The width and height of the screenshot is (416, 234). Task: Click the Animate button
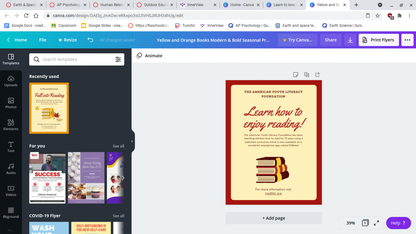tap(149, 56)
